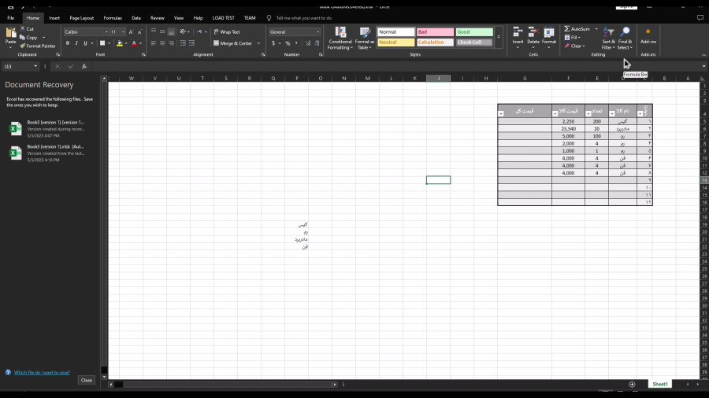Open Sort & Filter
The width and height of the screenshot is (709, 398).
[609, 38]
